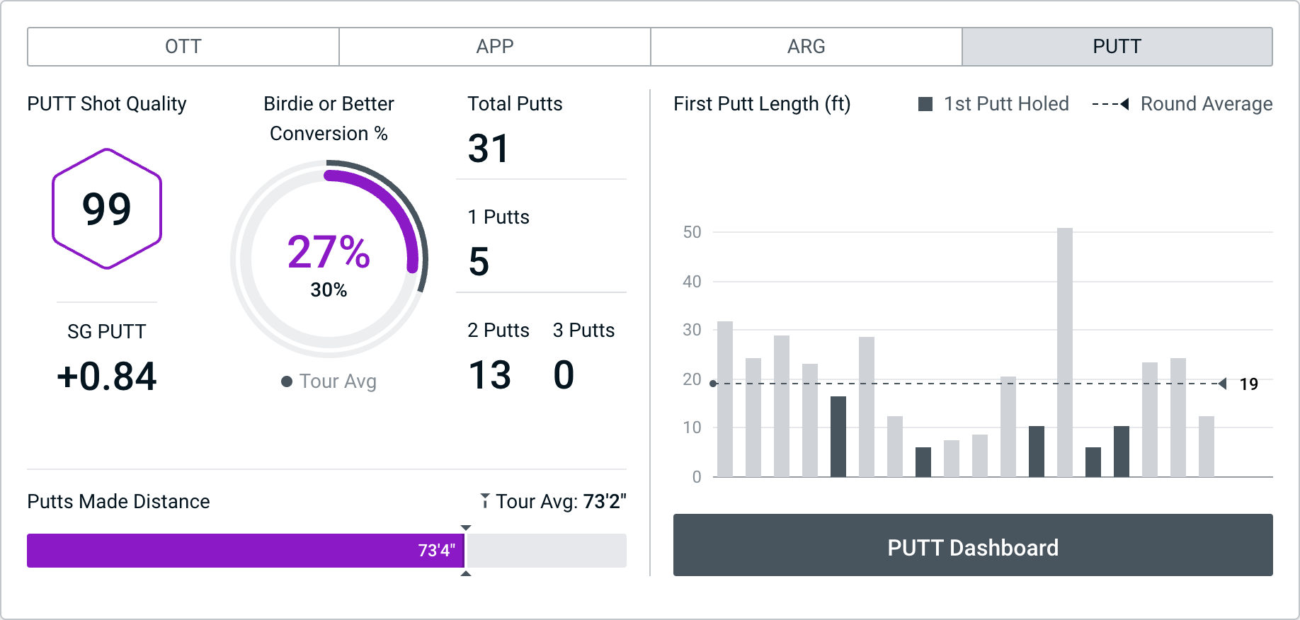Image resolution: width=1300 pixels, height=620 pixels.
Task: Click the round average arrow marker labeled 19
Action: [1223, 384]
